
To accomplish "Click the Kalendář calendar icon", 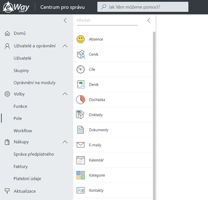I will pos(81,160).
